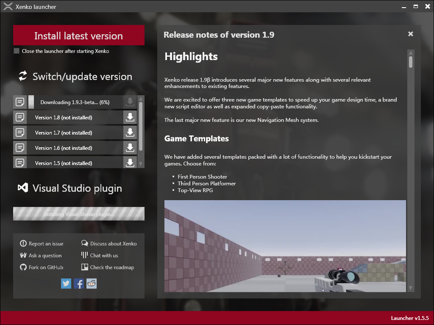Click the download icon for Version 1.6
This screenshot has width=434, height=325.
click(130, 148)
